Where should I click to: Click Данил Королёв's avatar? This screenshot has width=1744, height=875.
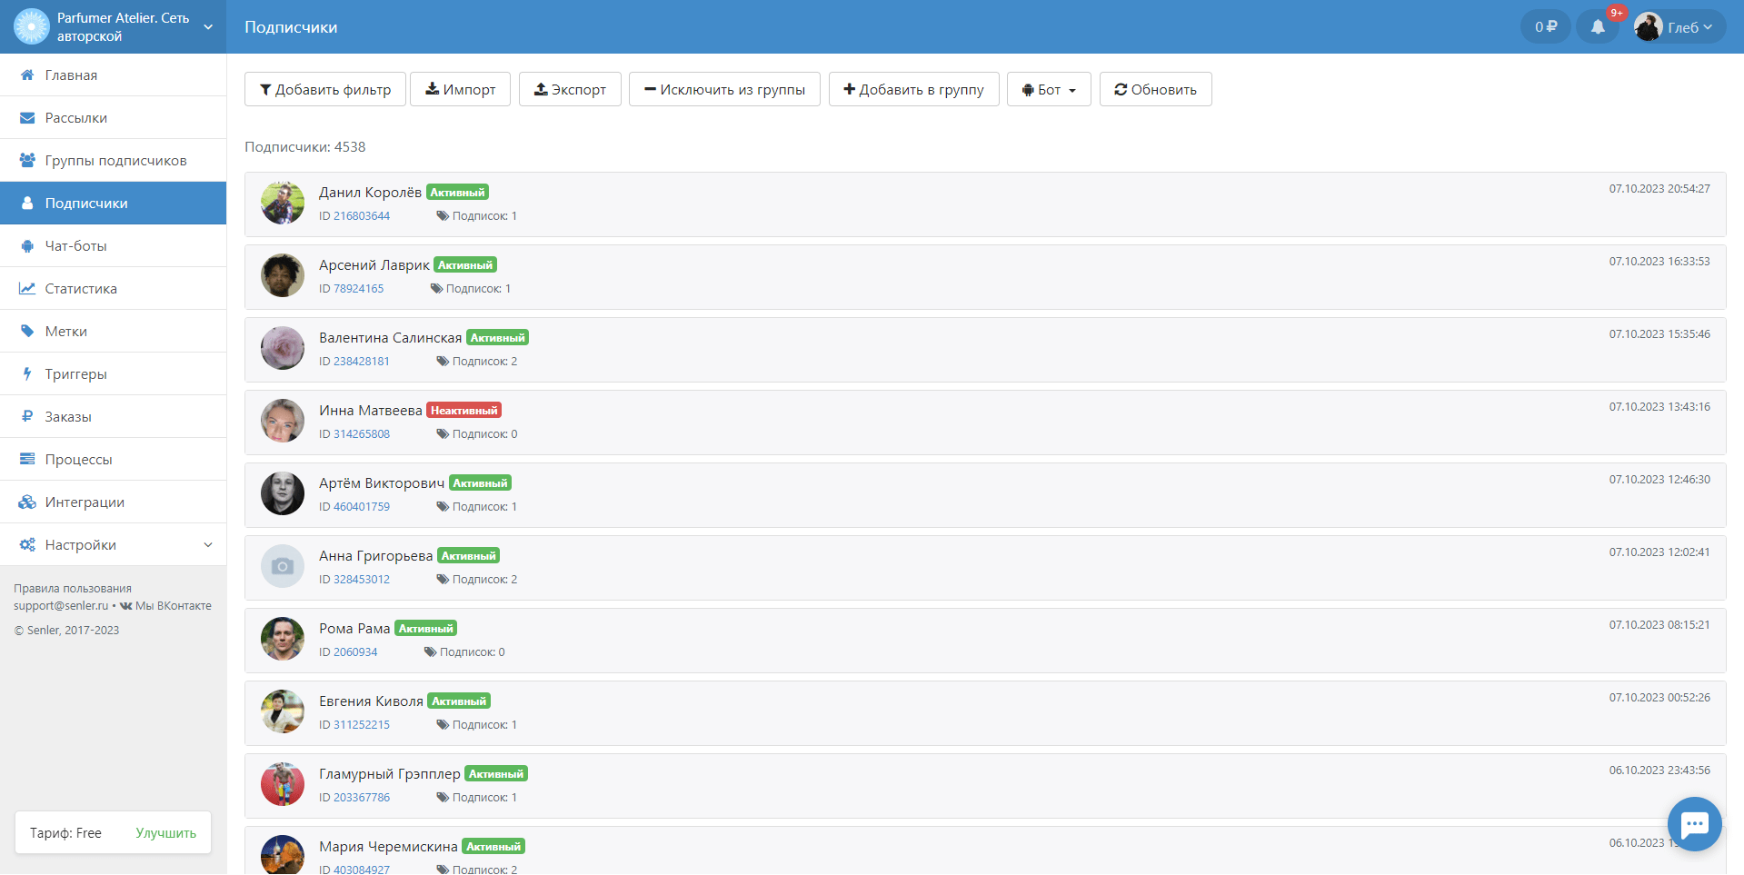(283, 203)
